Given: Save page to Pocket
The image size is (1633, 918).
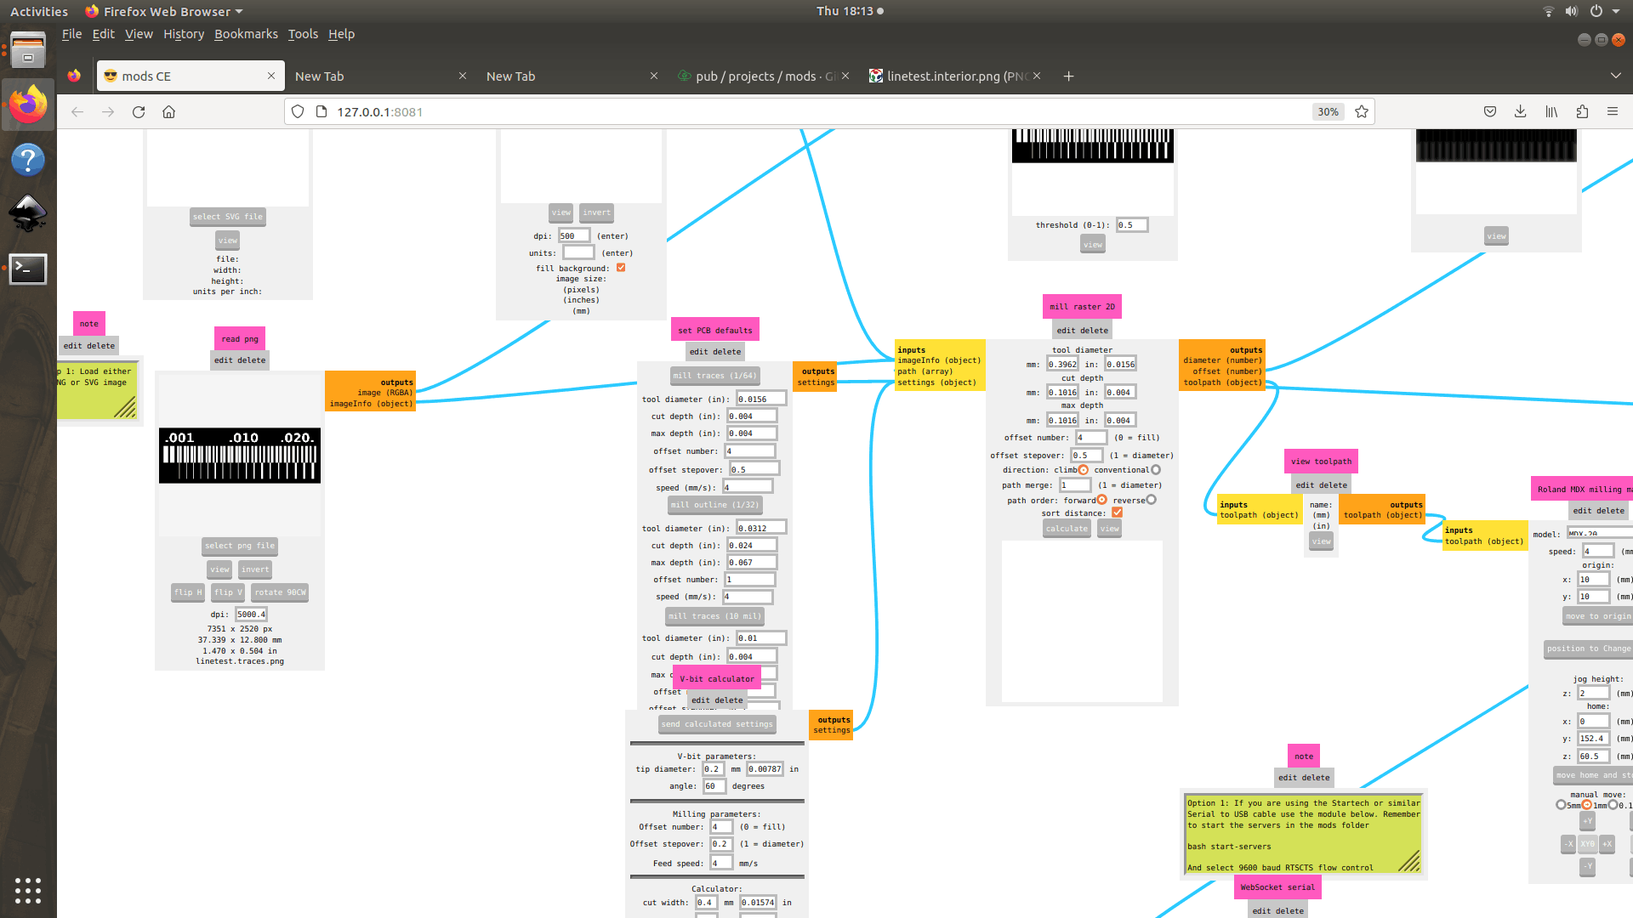Looking at the screenshot, I should [x=1490, y=112].
